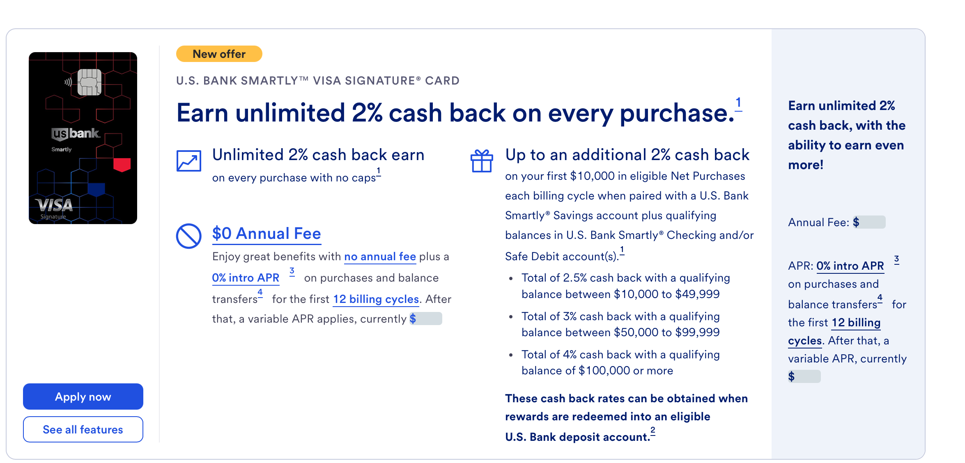Click the $0 Annual Fee heading link

click(267, 234)
